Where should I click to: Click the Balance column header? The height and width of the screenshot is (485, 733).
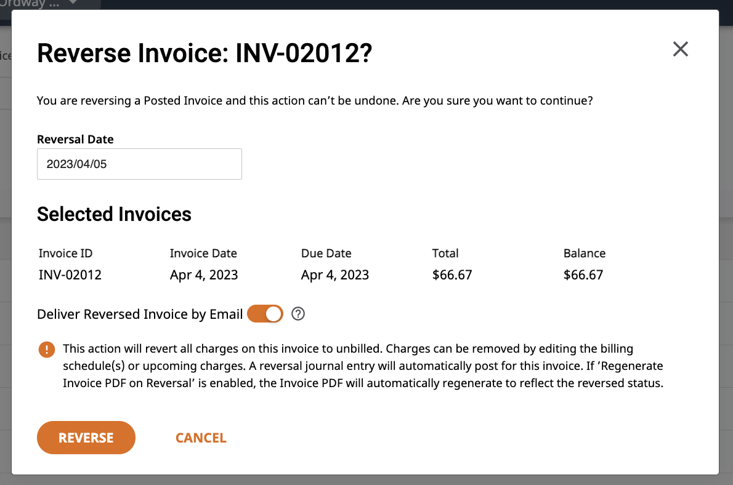click(x=584, y=254)
